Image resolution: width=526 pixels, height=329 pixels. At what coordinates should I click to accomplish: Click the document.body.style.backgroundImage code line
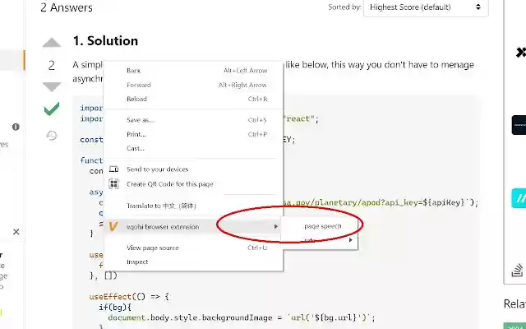242,317
